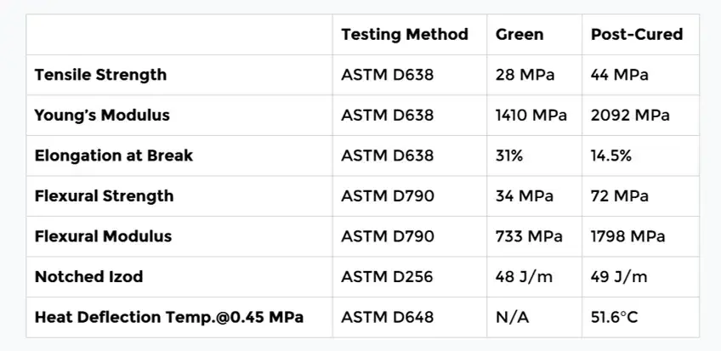Select the Green column header

[x=519, y=35]
